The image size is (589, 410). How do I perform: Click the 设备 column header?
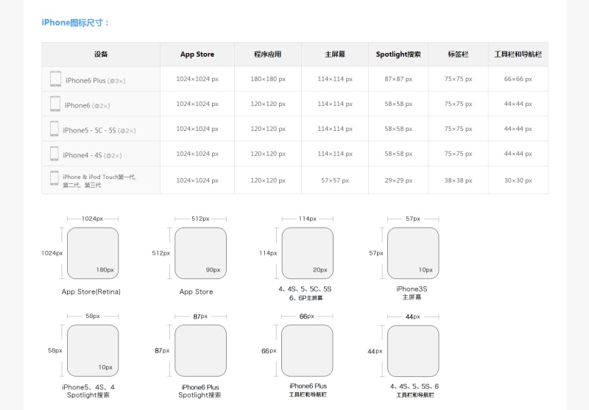click(x=101, y=54)
